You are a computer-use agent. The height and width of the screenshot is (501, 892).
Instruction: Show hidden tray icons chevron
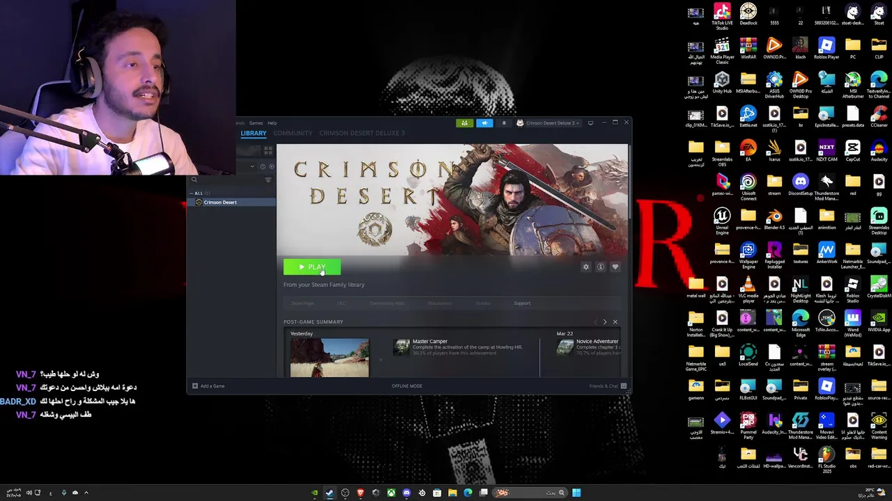86,493
